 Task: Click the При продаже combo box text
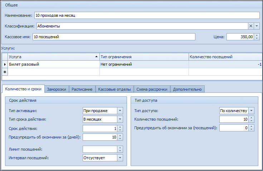100,111
